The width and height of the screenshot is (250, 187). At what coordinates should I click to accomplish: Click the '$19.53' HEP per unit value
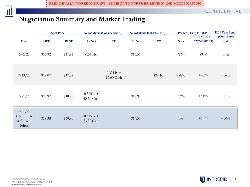coord(136,118)
